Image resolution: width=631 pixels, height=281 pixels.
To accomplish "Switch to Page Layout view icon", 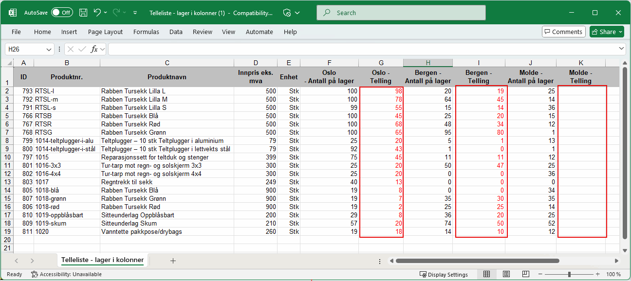I will click(506, 274).
